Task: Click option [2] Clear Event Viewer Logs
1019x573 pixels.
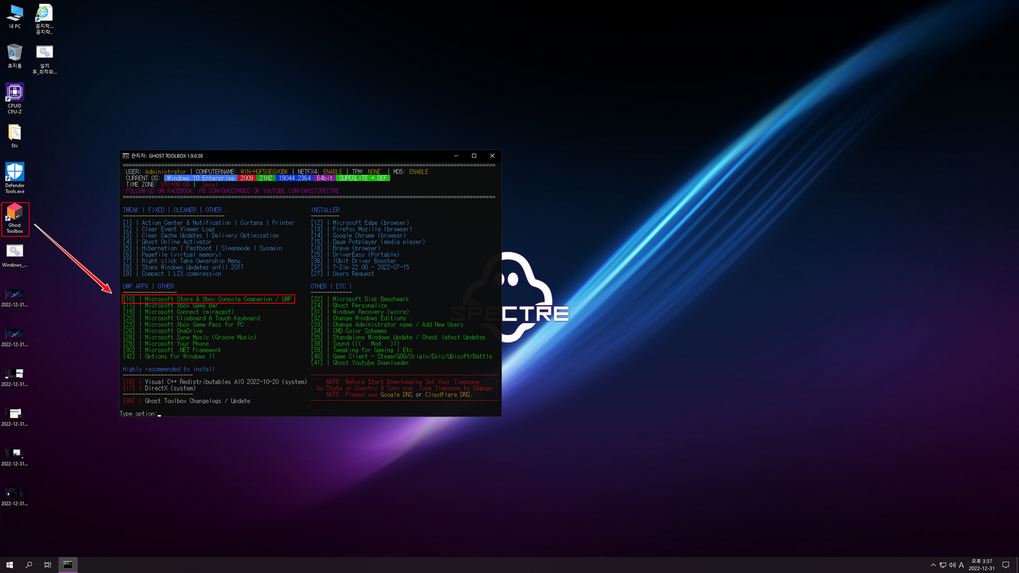Action: (169, 229)
